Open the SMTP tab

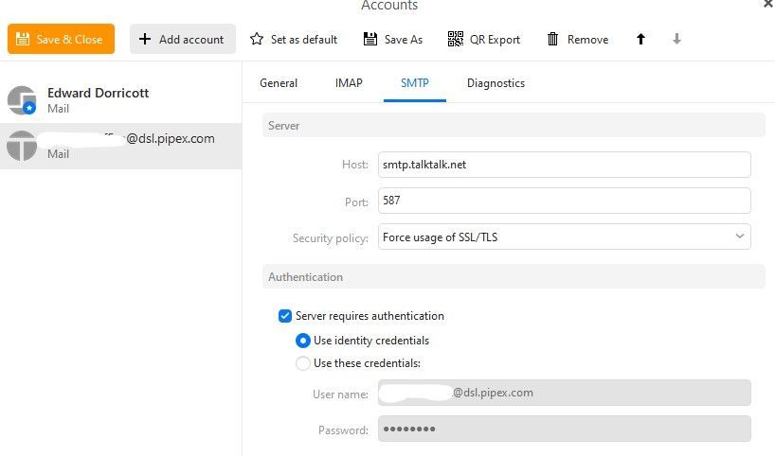pyautogui.click(x=415, y=83)
